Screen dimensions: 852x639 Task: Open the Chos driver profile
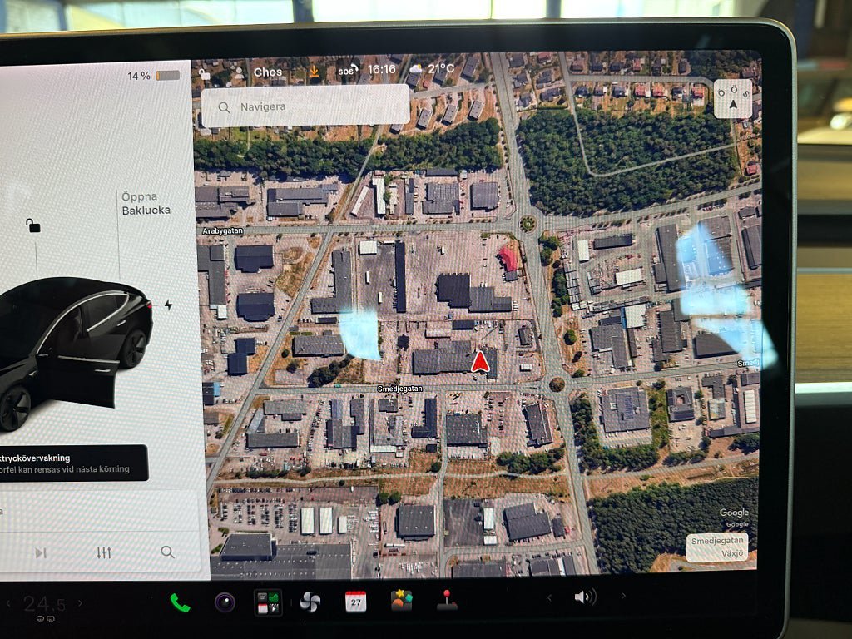[268, 72]
